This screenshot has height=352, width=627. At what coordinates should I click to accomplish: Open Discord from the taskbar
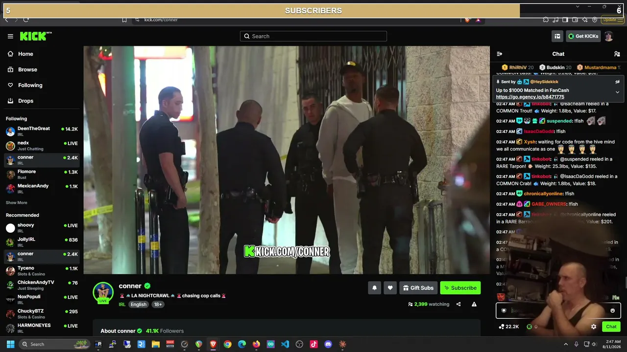328,344
